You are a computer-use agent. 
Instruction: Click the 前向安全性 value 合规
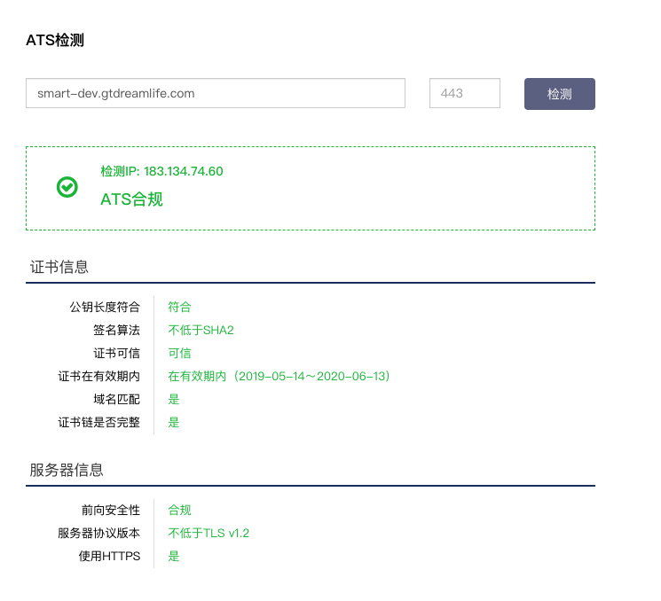pyautogui.click(x=179, y=510)
